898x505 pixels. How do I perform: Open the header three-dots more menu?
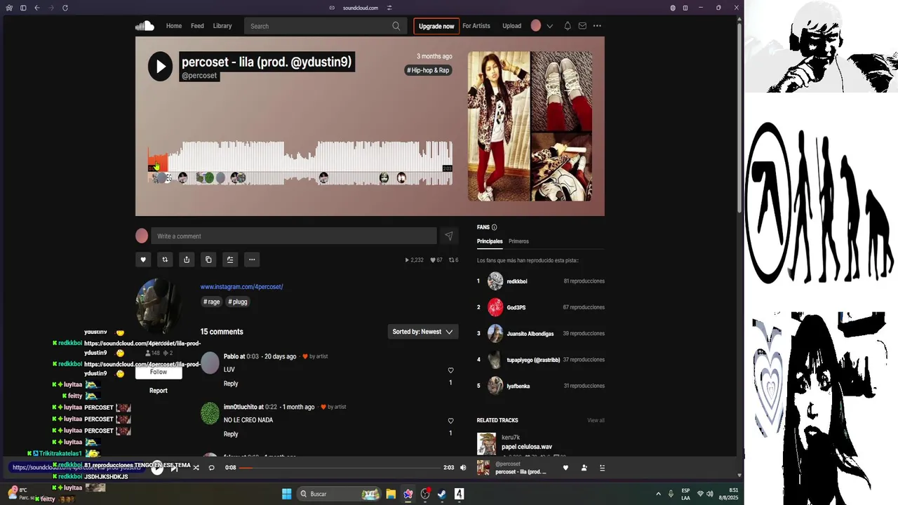point(597,26)
